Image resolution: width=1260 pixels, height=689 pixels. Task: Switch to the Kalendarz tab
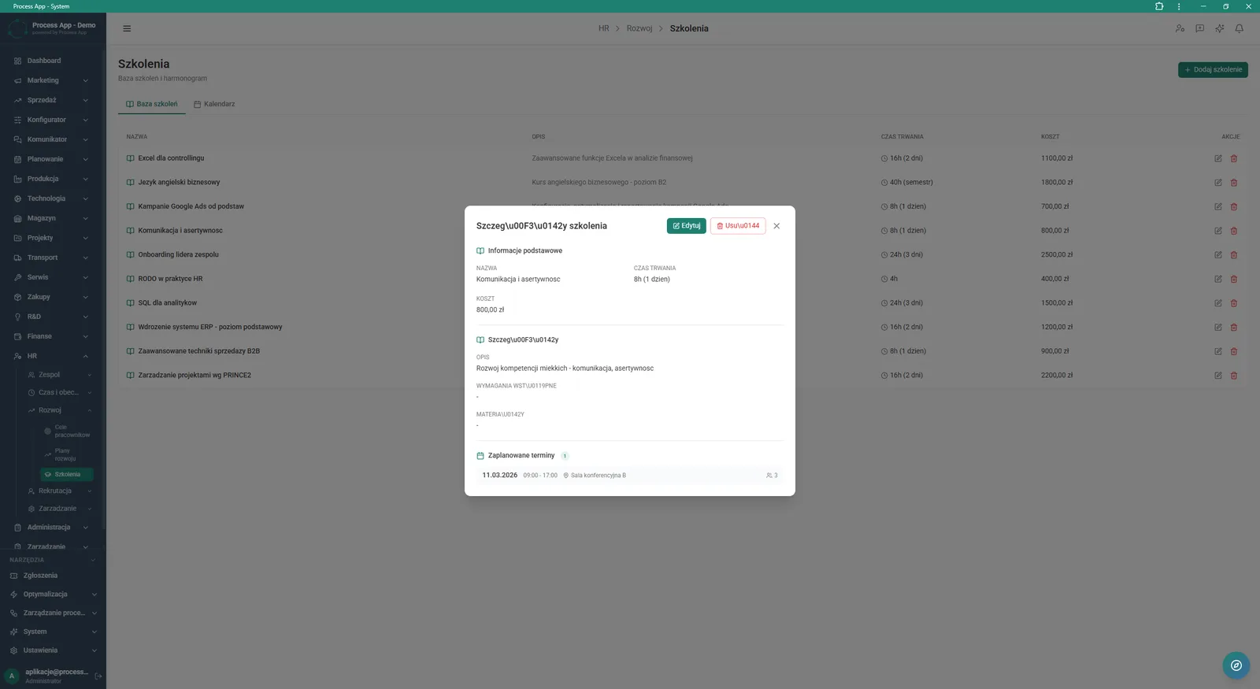(214, 104)
